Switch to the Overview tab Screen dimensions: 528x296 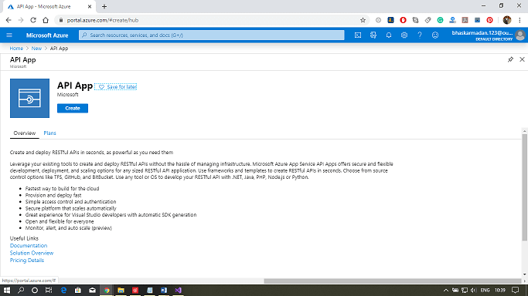(x=24, y=133)
